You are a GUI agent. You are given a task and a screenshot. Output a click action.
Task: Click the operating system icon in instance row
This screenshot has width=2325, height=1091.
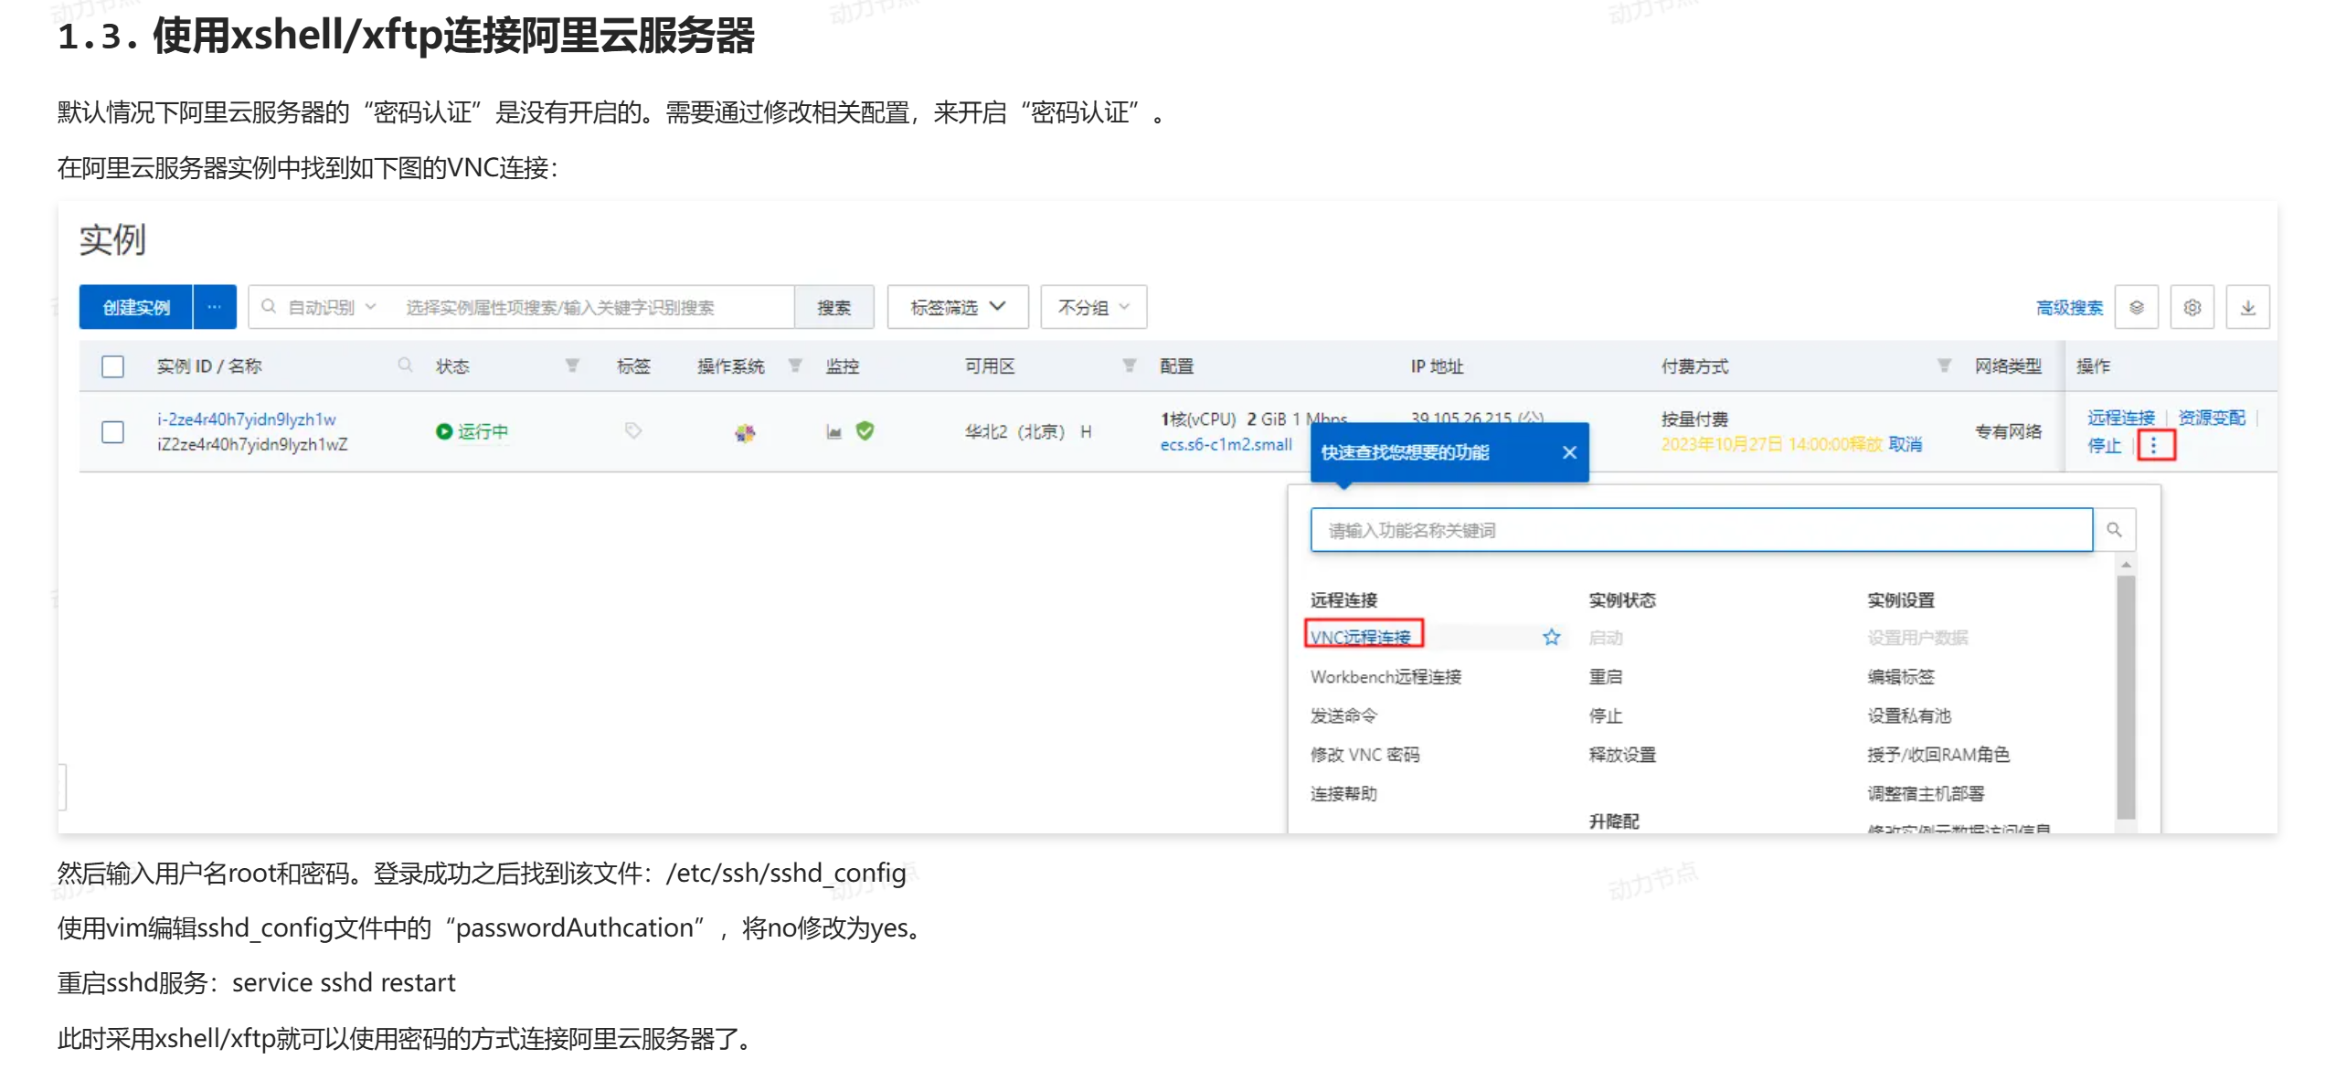(x=745, y=432)
